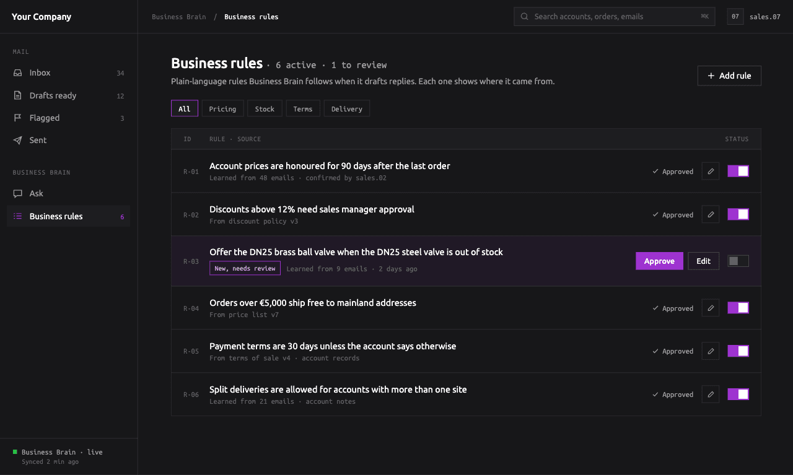
Task: Click the Your Company title
Action: pyautogui.click(x=42, y=17)
